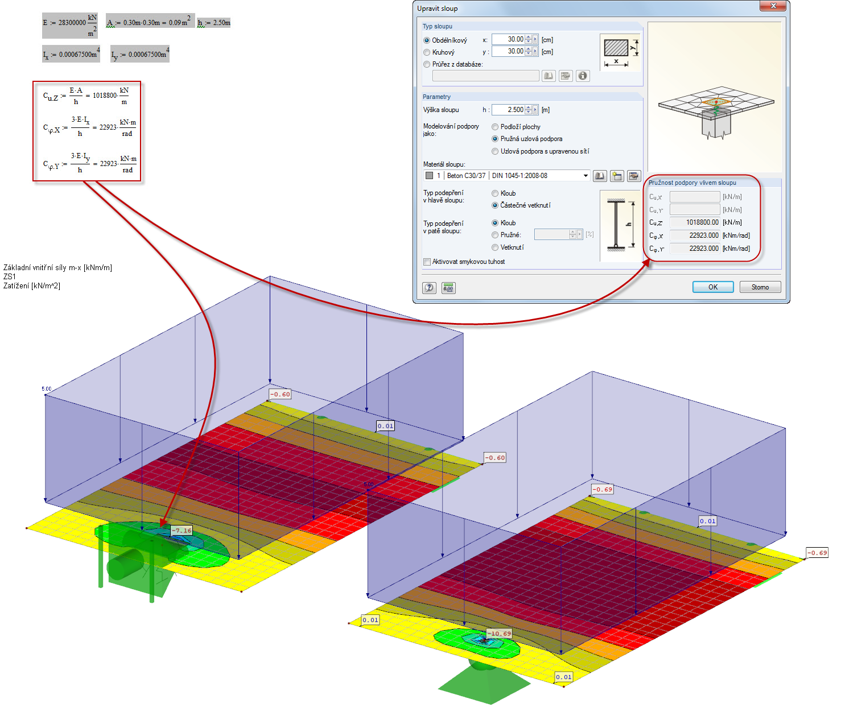
Task: Select Kloub for column head support
Action: pyautogui.click(x=495, y=193)
